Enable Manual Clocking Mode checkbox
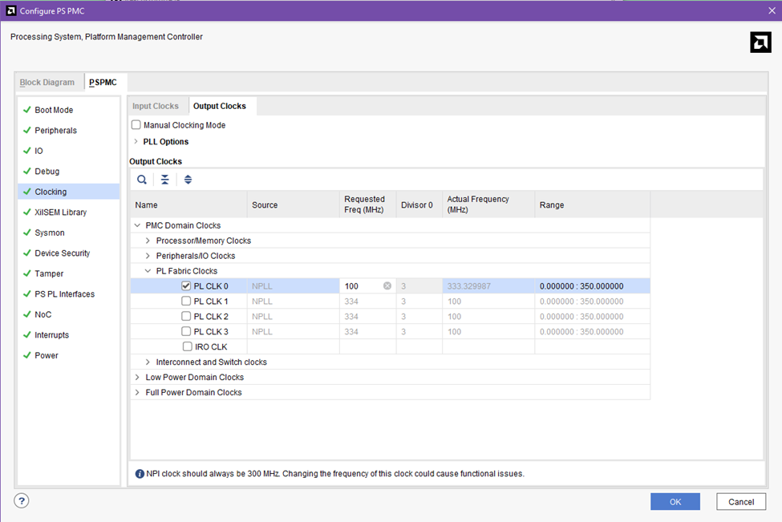The height and width of the screenshot is (522, 782). (136, 125)
